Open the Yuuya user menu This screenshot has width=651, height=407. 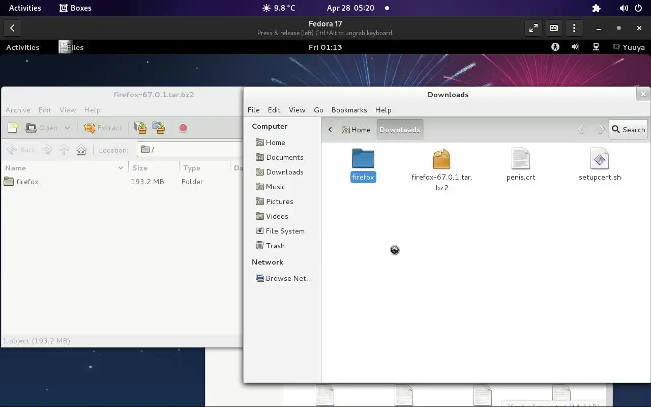coord(629,47)
